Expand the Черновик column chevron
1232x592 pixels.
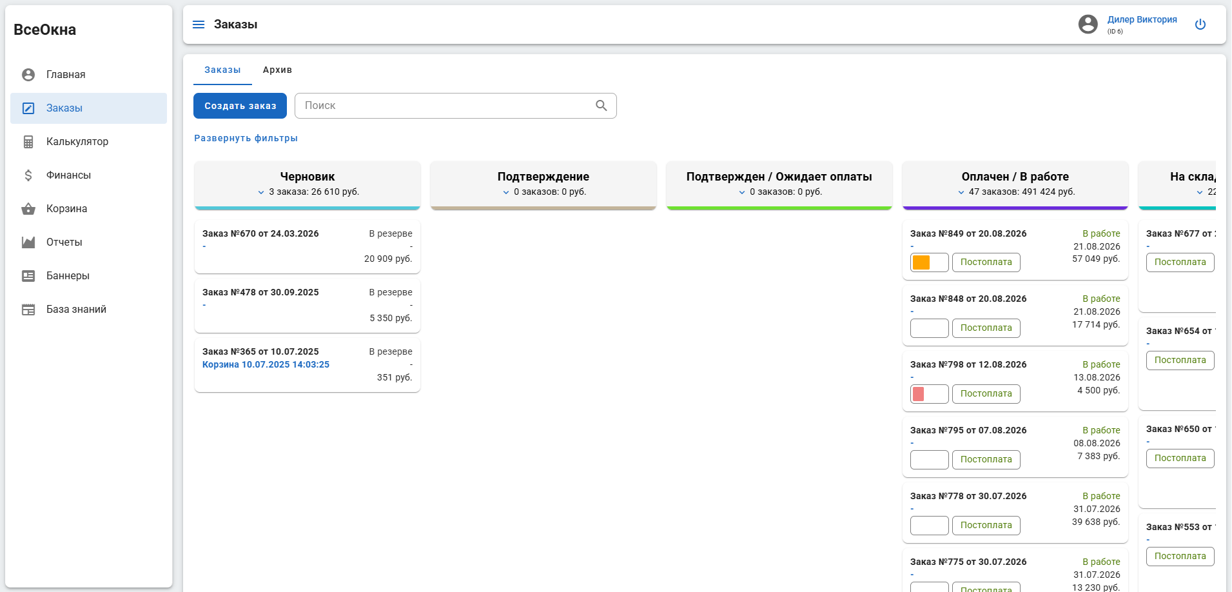(x=261, y=192)
